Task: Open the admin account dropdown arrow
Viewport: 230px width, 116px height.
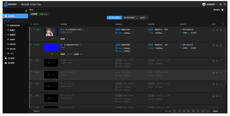Action: [x=216, y=5]
